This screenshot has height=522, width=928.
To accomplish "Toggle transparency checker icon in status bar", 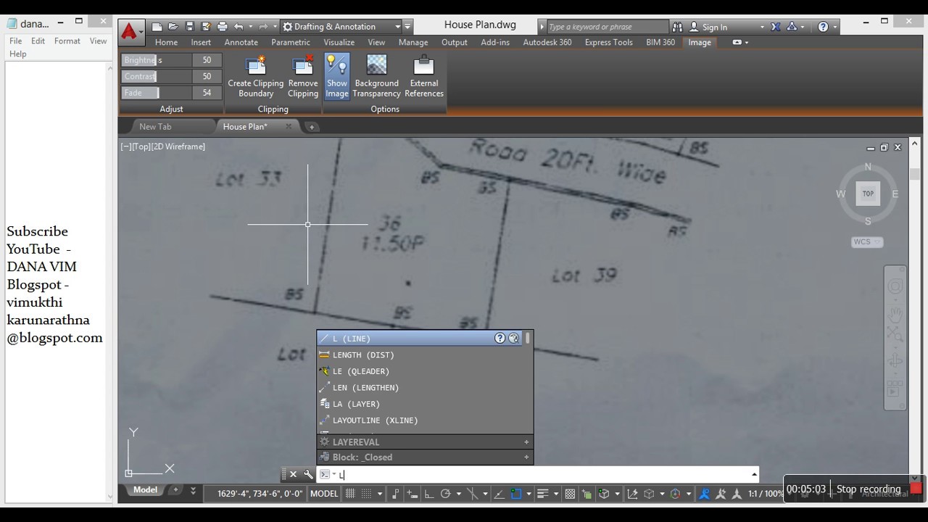I will coord(570,494).
